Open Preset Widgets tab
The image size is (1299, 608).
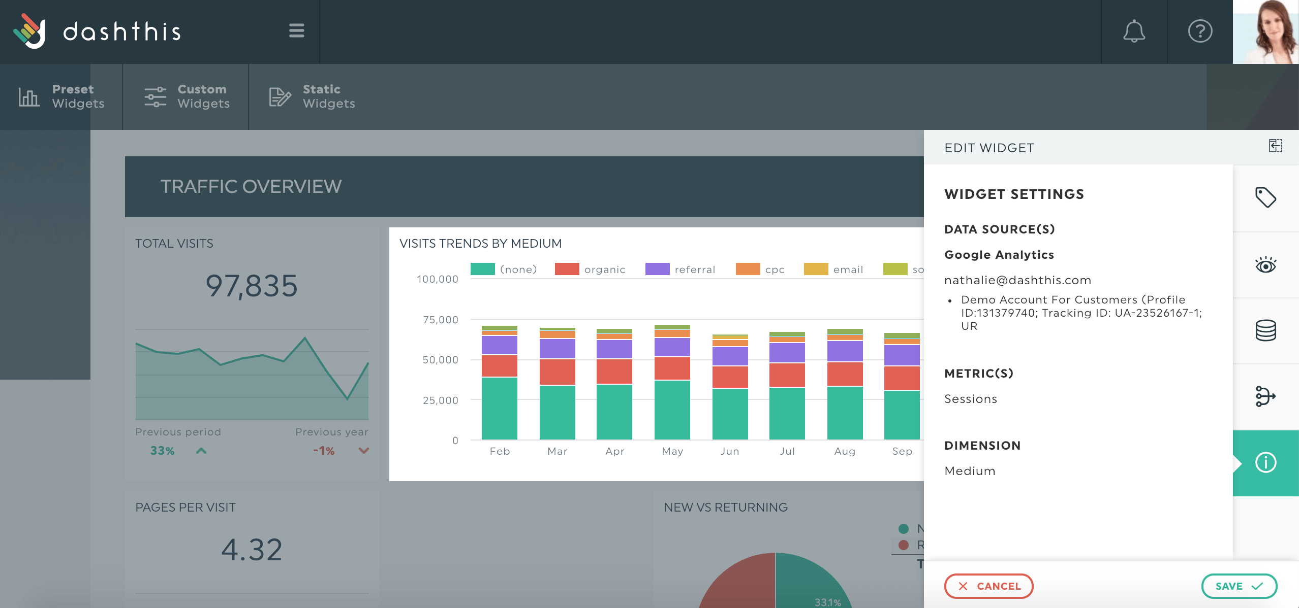tap(61, 96)
